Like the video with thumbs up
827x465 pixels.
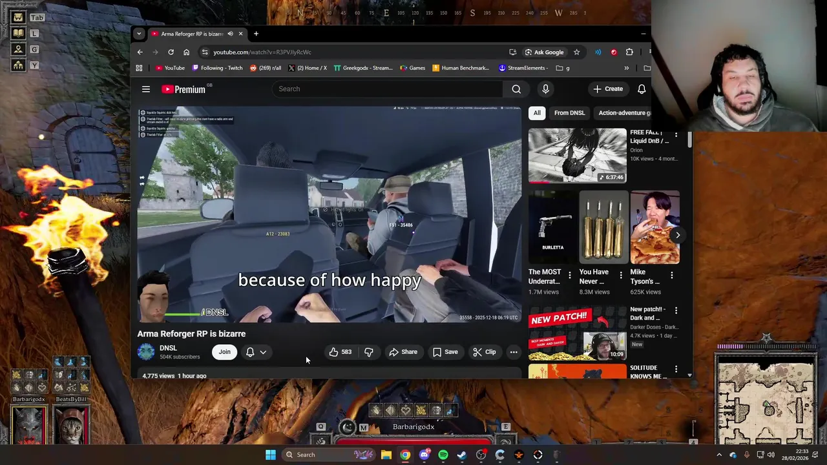pos(340,352)
